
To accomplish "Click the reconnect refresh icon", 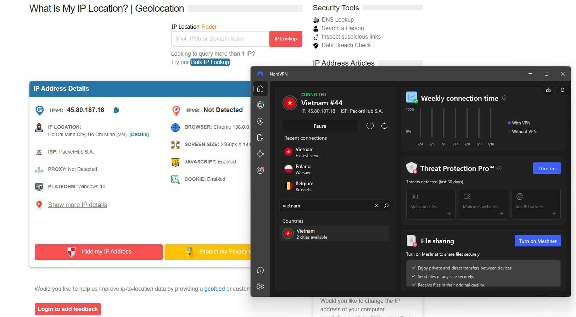I will click(384, 126).
